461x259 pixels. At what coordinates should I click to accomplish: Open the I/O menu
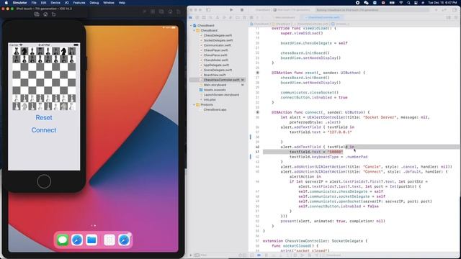(x=67, y=3)
